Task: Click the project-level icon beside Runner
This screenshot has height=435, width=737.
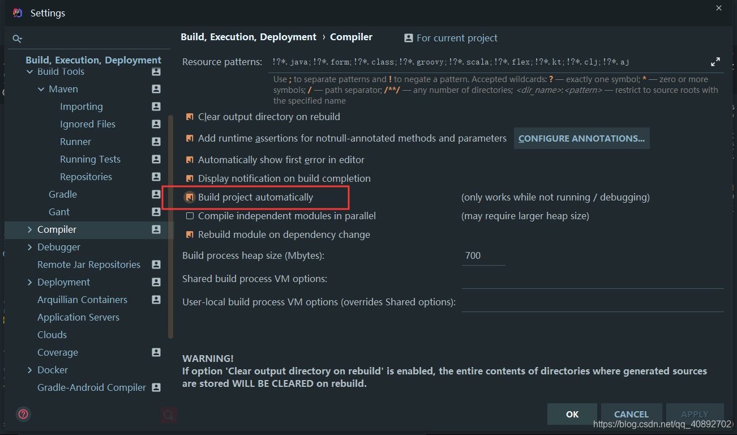Action: click(156, 142)
